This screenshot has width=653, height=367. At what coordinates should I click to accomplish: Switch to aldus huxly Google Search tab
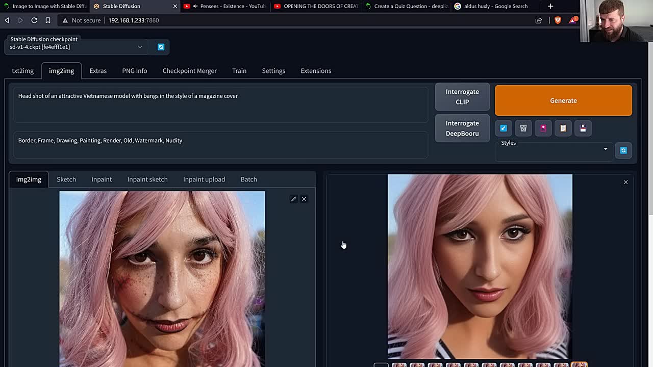coord(496,6)
